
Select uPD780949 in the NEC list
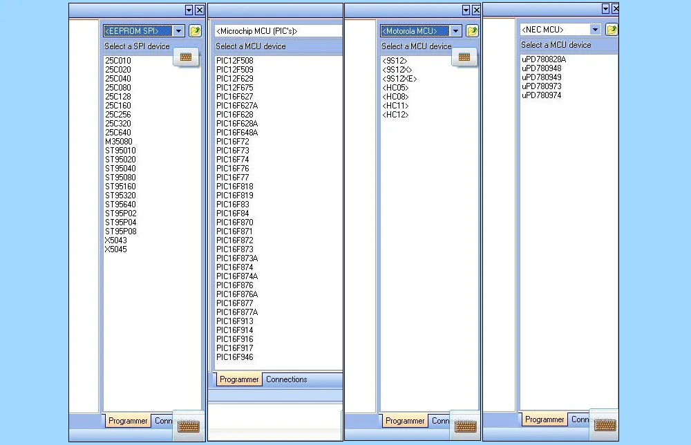542,77
